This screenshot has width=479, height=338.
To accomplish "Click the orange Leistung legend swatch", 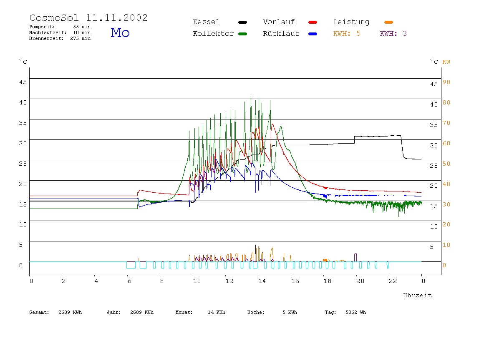I will (x=388, y=22).
